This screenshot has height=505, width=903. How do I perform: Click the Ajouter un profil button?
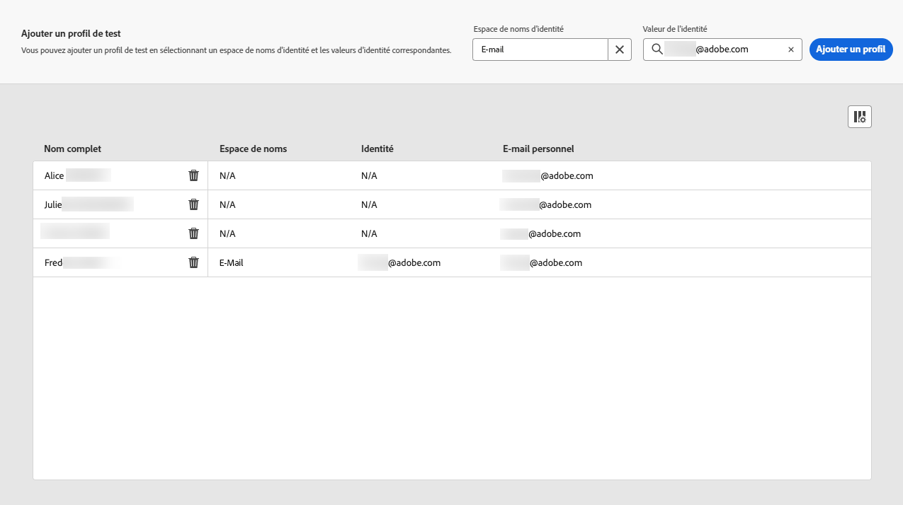pyautogui.click(x=851, y=50)
